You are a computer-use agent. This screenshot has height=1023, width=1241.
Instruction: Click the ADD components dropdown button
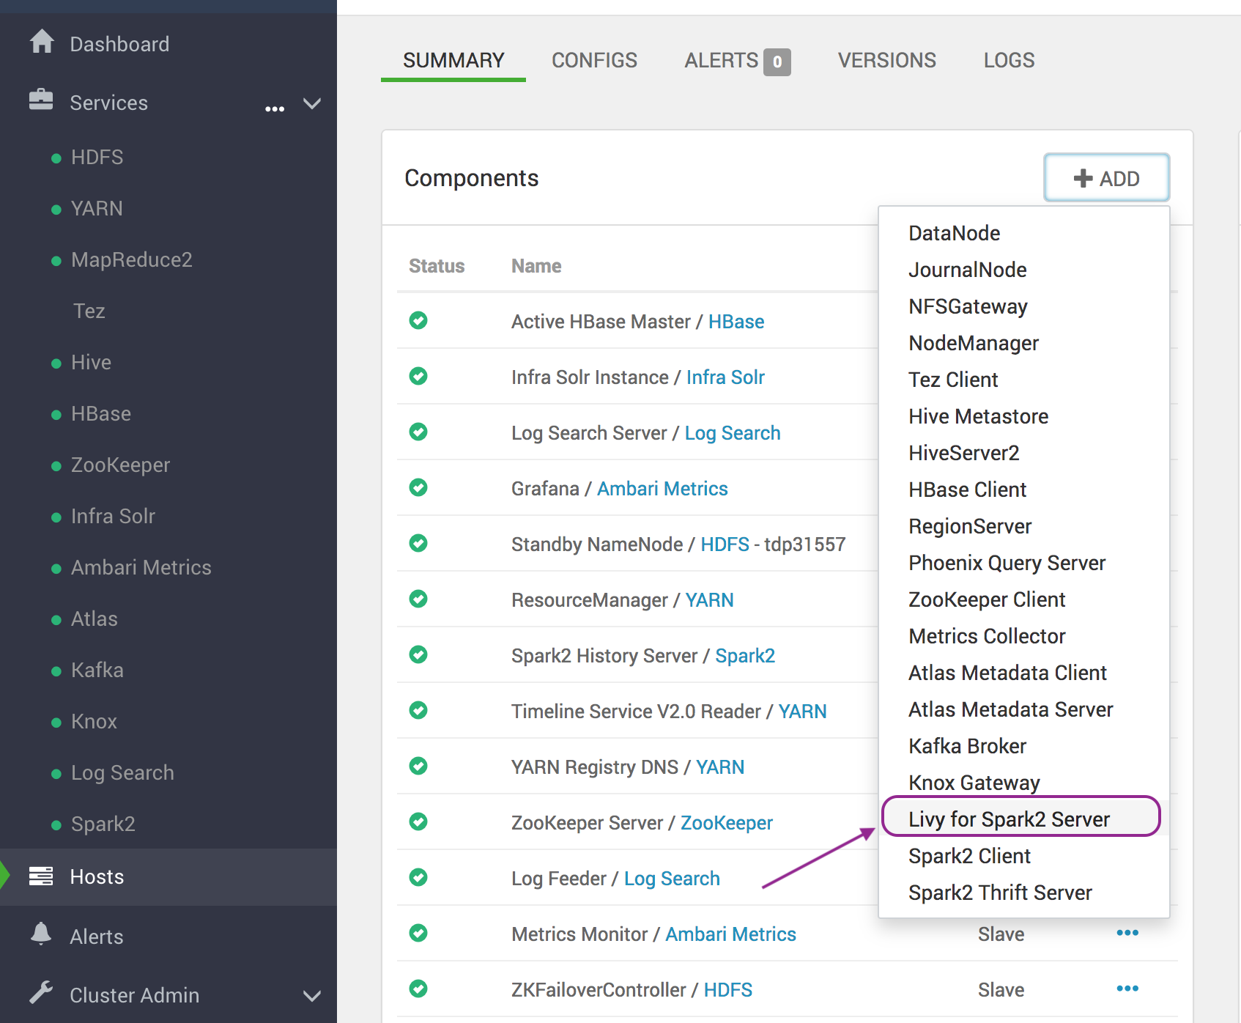coord(1106,178)
